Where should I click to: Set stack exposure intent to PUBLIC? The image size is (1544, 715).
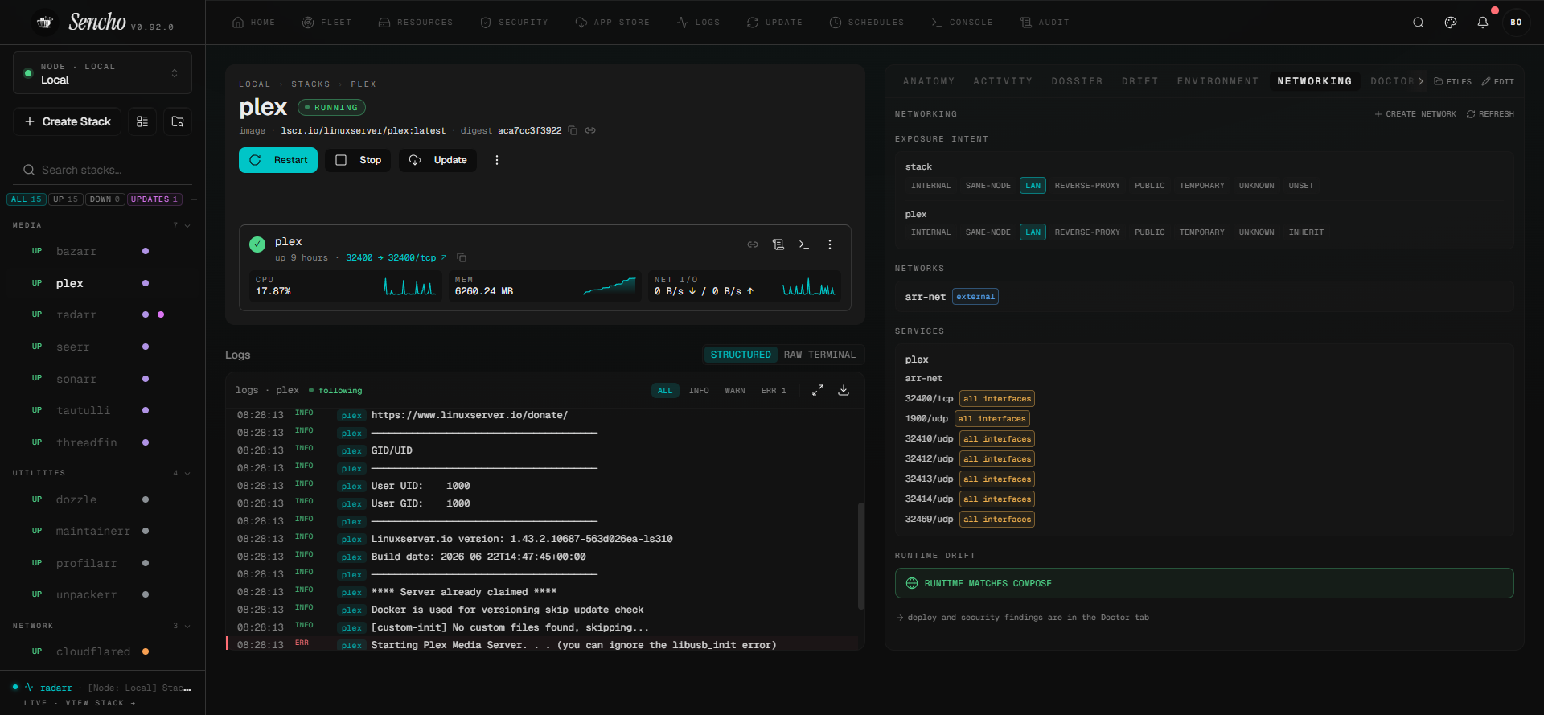click(x=1149, y=186)
